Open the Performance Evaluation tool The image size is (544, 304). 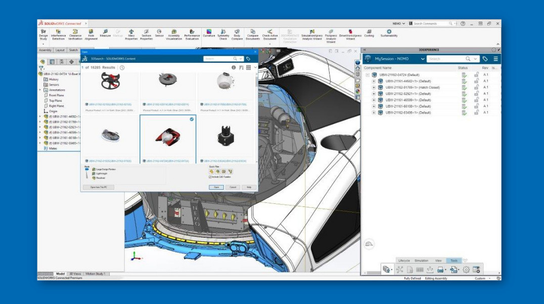click(191, 33)
